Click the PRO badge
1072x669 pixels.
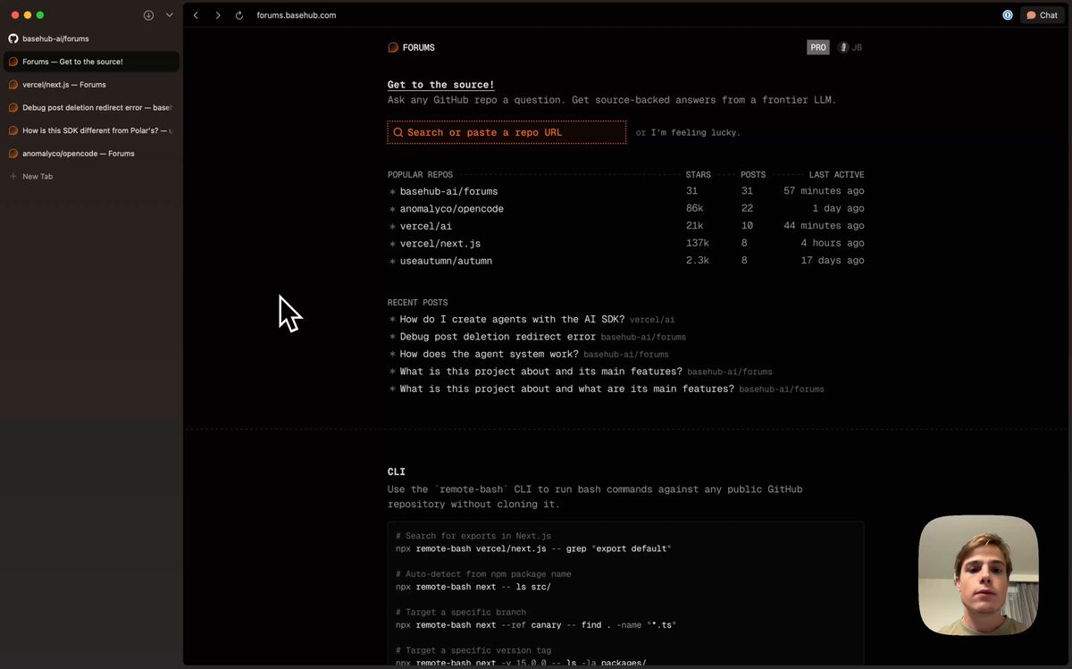point(818,47)
